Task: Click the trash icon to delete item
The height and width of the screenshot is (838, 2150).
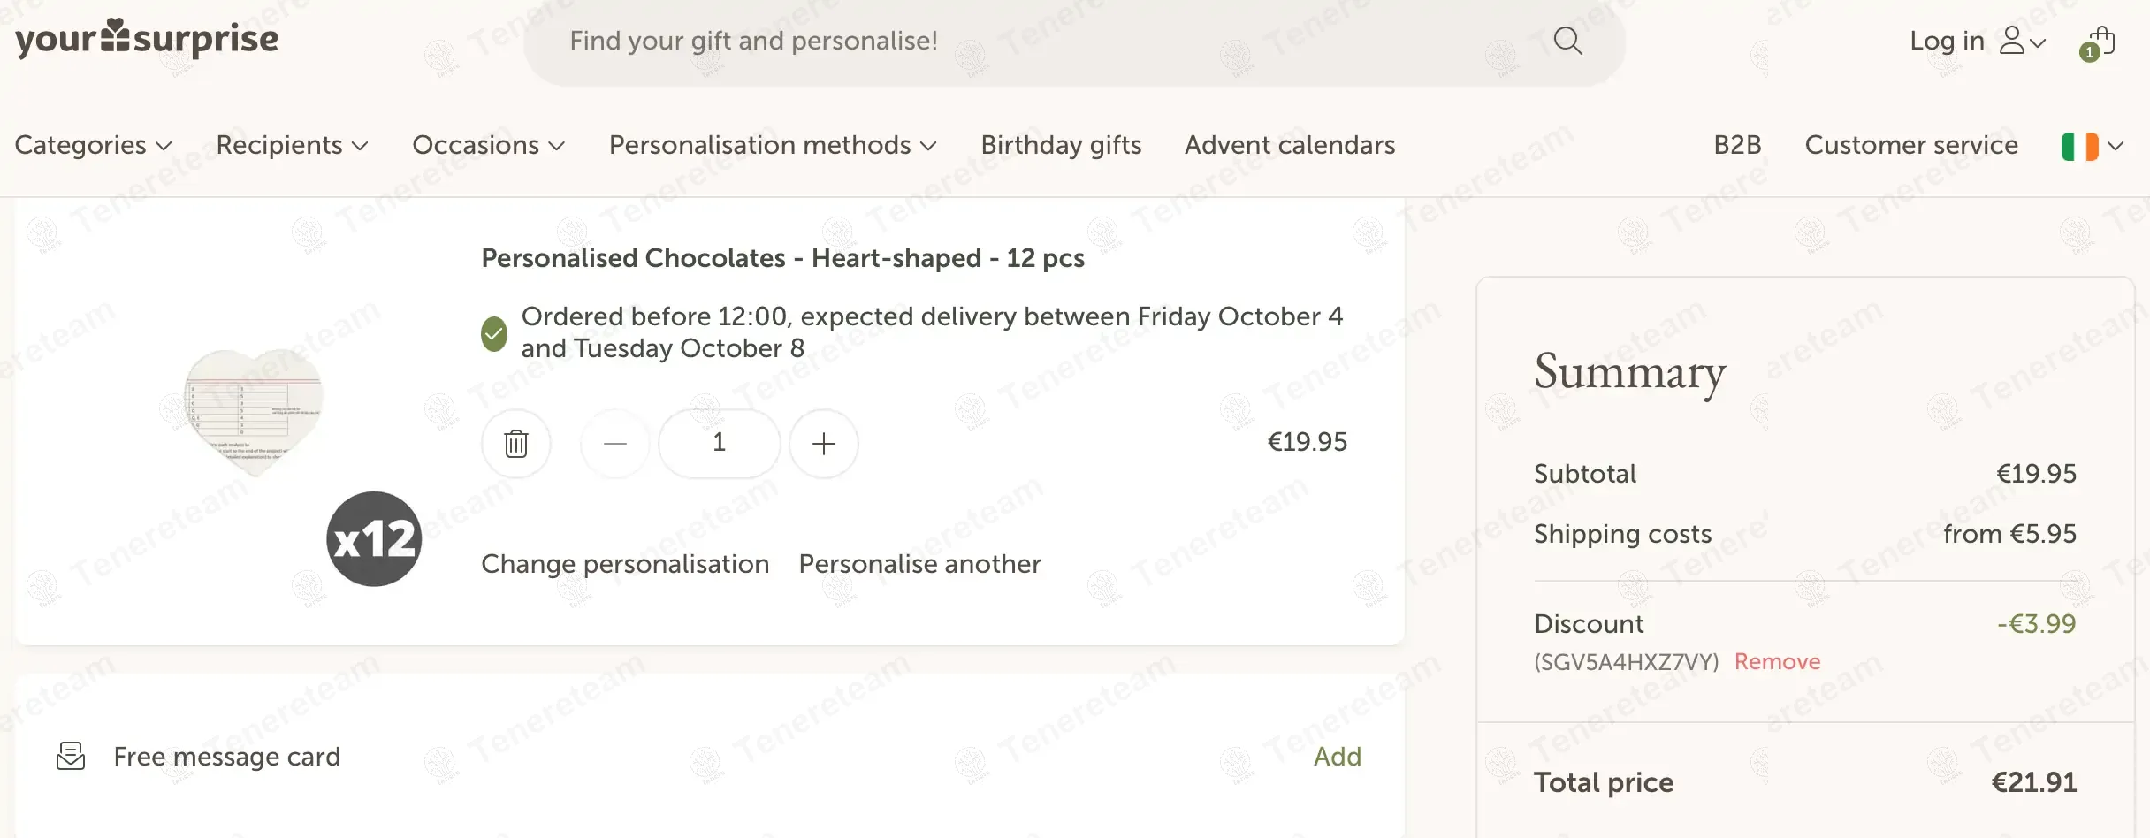Action: click(516, 443)
